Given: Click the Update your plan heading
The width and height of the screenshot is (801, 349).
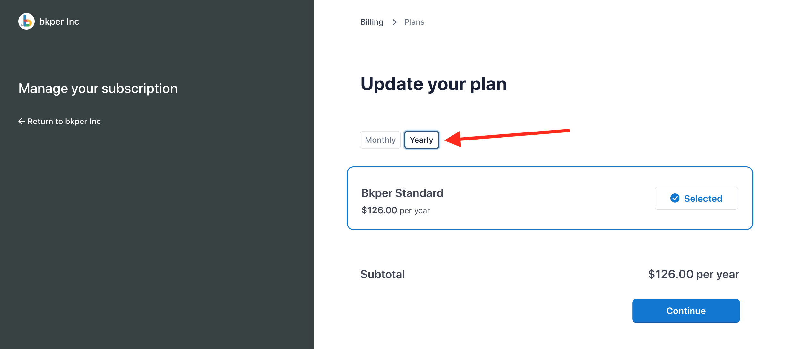Looking at the screenshot, I should tap(434, 84).
